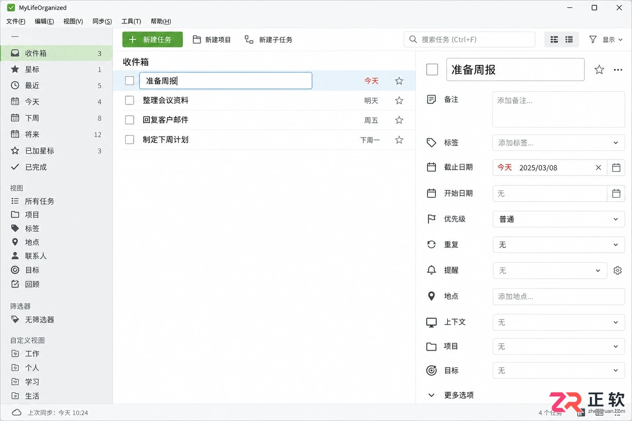Open the 收件箱 inbox in sidebar

coord(56,53)
